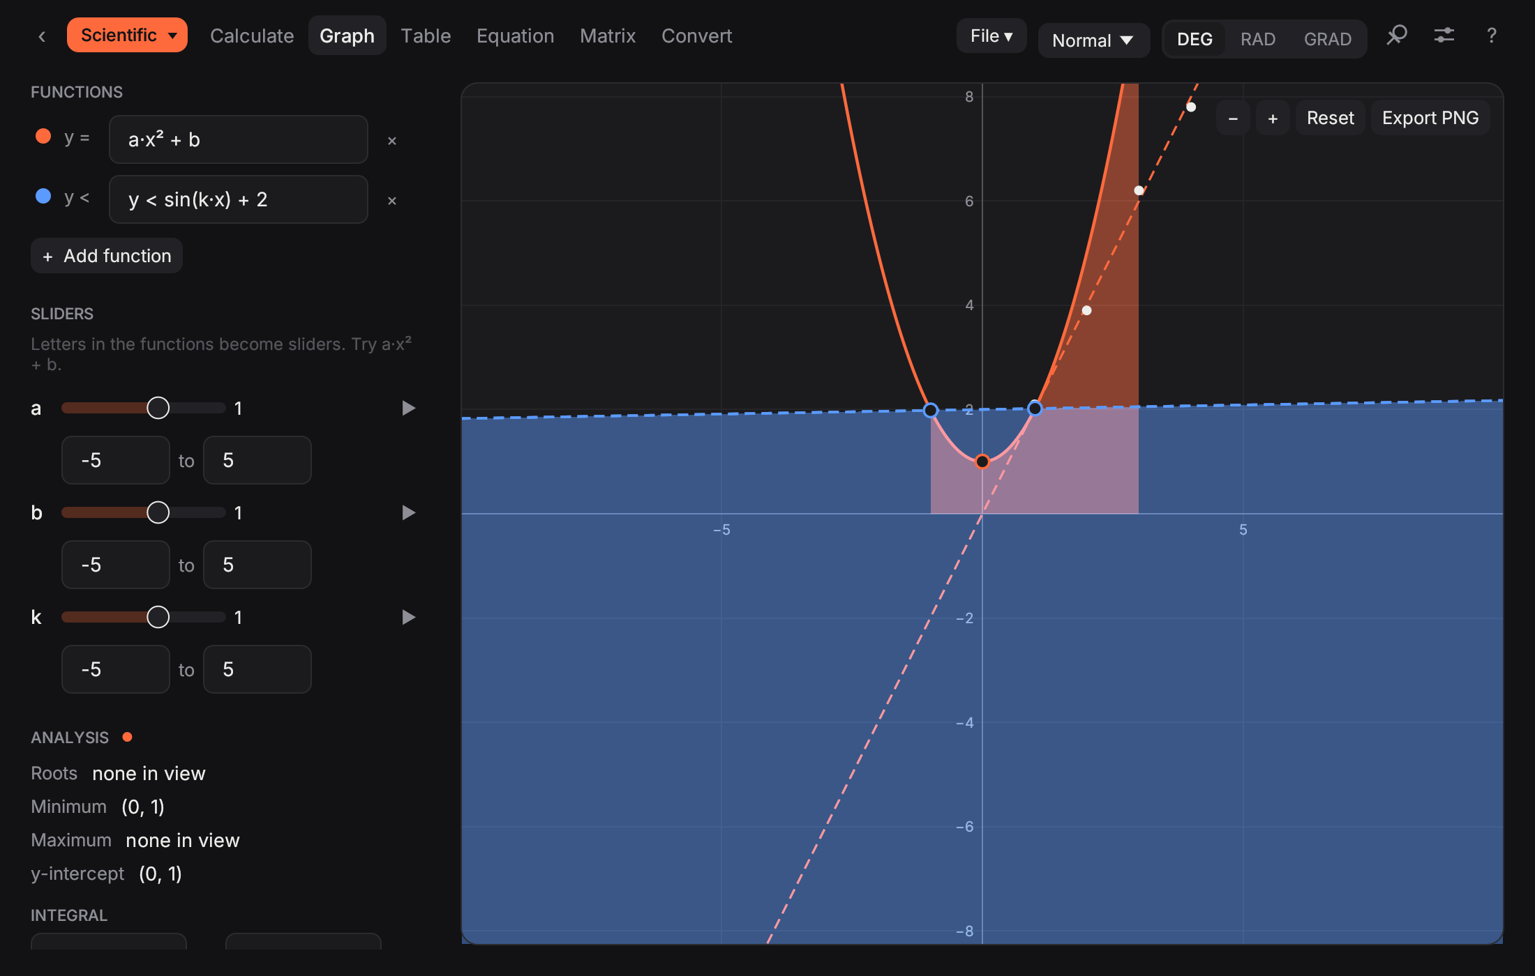Click slider k maximum value field
Image resolution: width=1535 pixels, height=976 pixels.
257,669
